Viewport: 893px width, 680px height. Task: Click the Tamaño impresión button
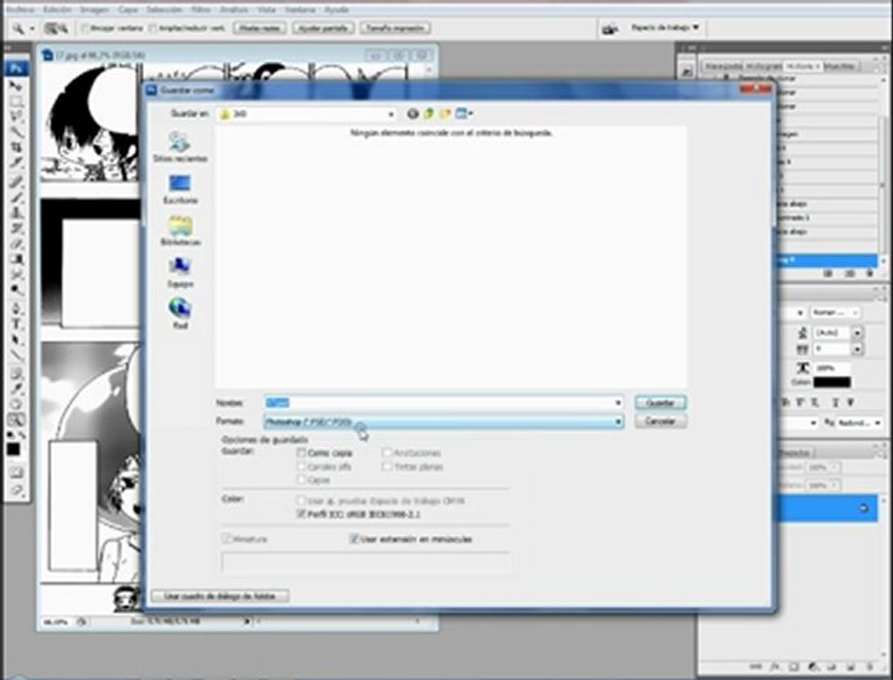(x=395, y=28)
